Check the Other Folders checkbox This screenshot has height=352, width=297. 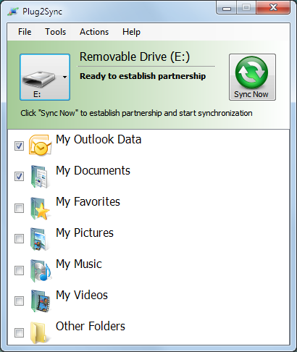[19, 332]
